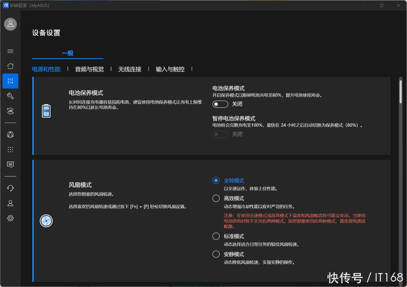The image size is (407, 287).
Task: Select the 高效模式 fan option
Action: (216, 198)
